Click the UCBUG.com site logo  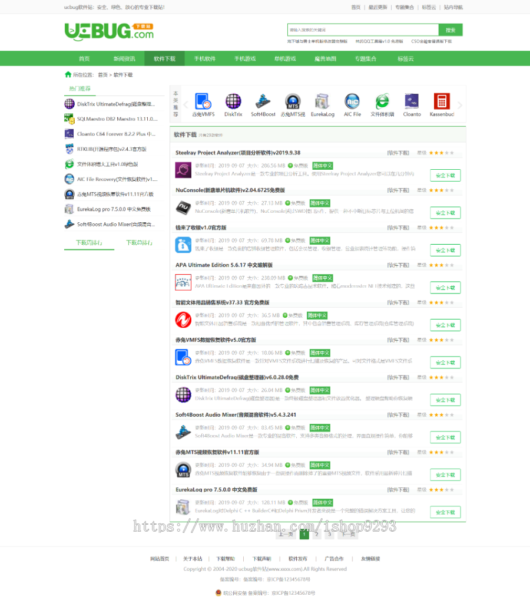coord(109,31)
